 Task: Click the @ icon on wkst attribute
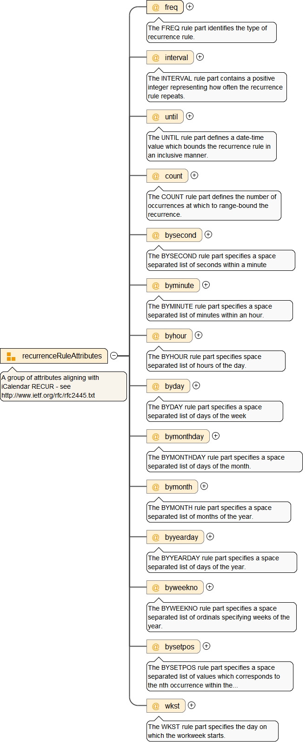[x=156, y=706]
